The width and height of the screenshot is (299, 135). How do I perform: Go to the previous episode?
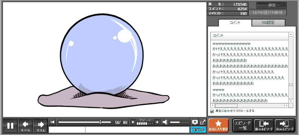264,125
